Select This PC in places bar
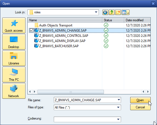The width and height of the screenshot is (157, 125). [14, 75]
